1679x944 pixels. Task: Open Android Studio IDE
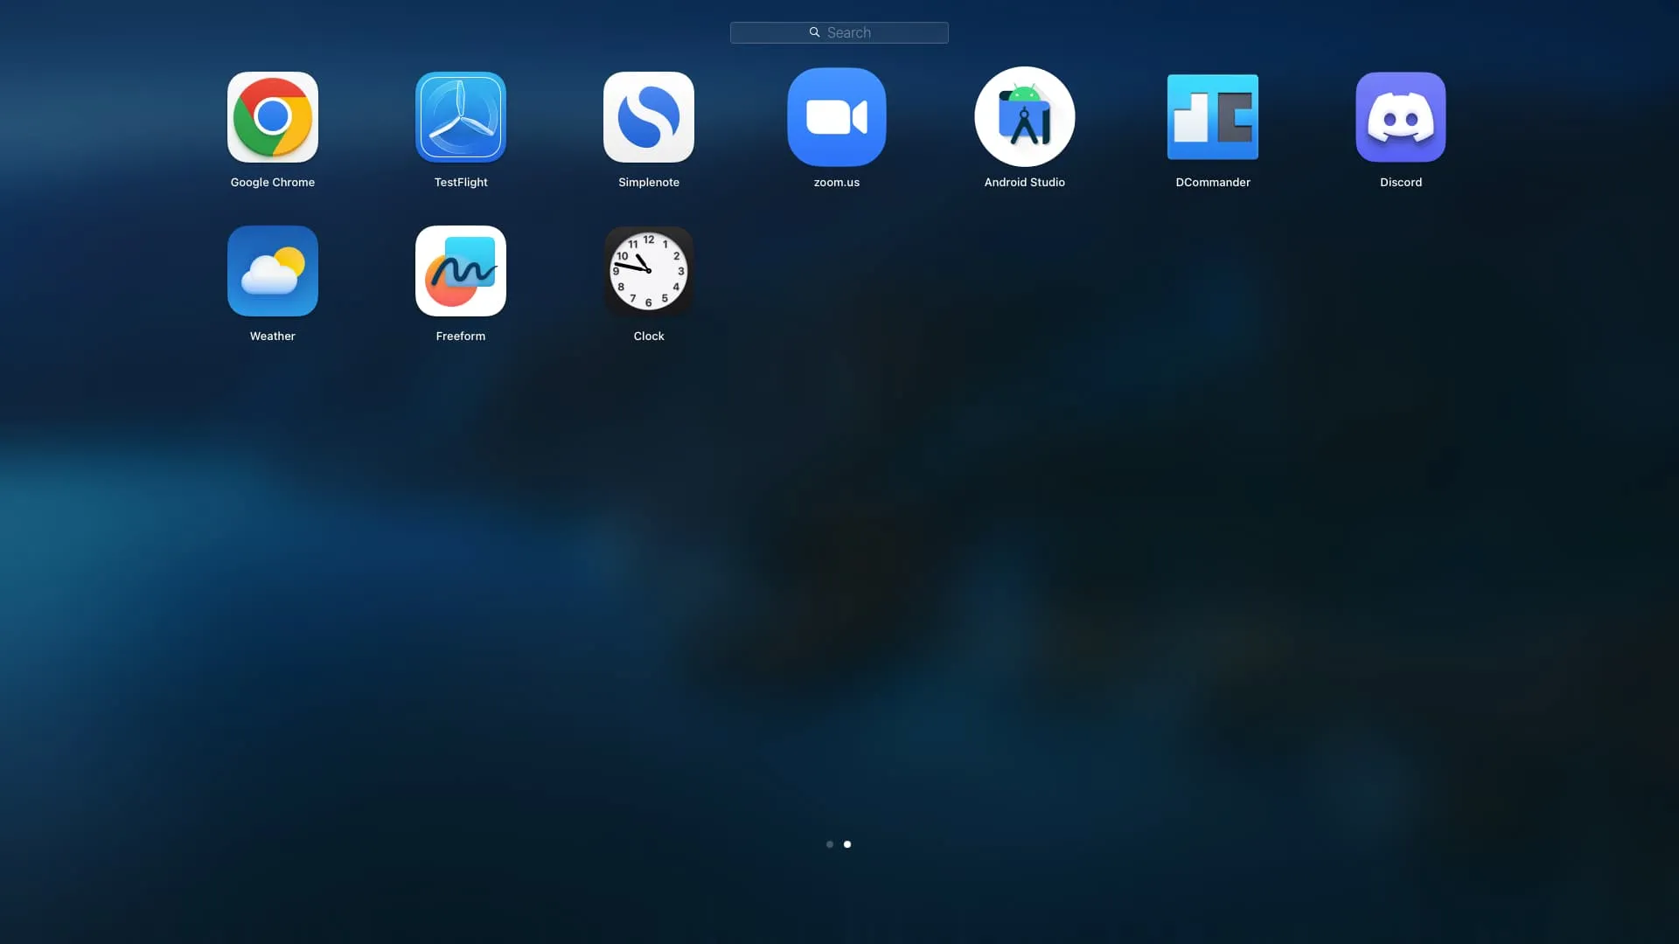pos(1024,115)
